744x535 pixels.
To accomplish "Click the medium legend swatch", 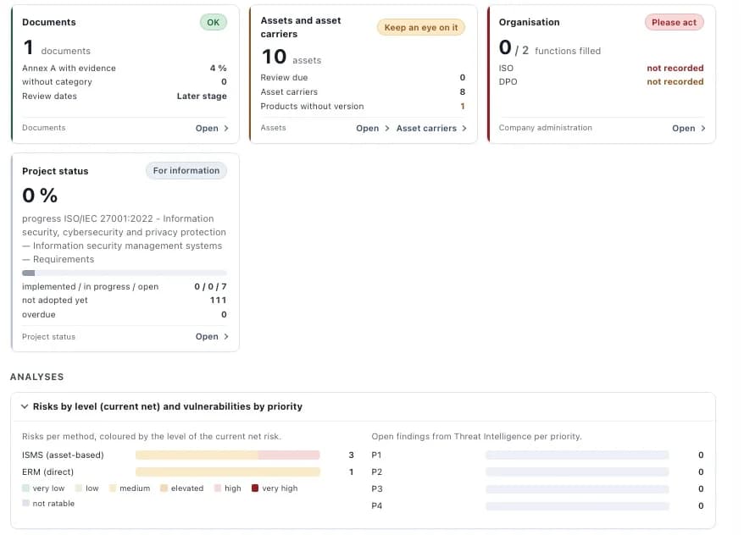I will coord(113,488).
